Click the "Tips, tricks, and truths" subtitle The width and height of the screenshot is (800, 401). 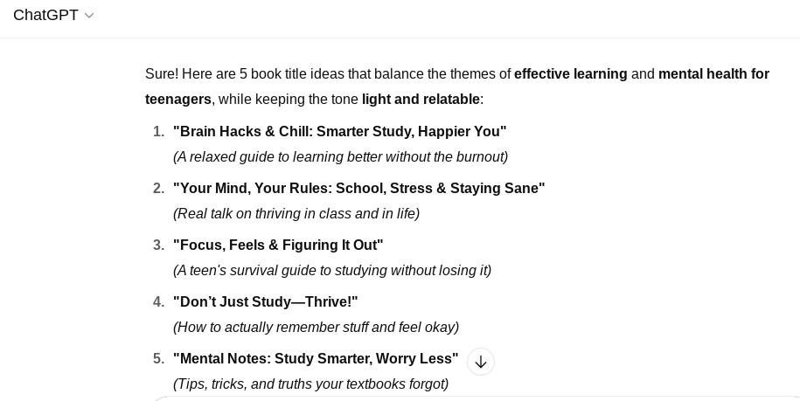point(310,384)
